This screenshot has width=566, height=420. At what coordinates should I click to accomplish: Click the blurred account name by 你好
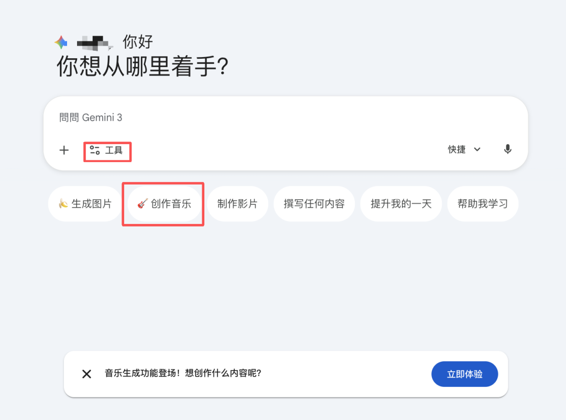tap(95, 42)
